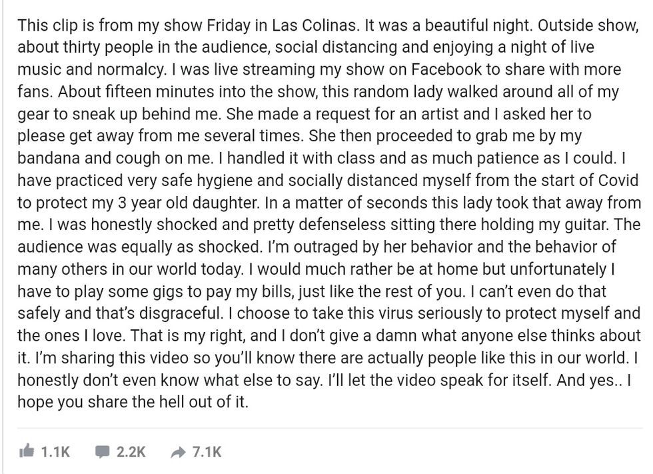Click the share arrow icon
This screenshot has width=653, height=474.
click(x=177, y=453)
